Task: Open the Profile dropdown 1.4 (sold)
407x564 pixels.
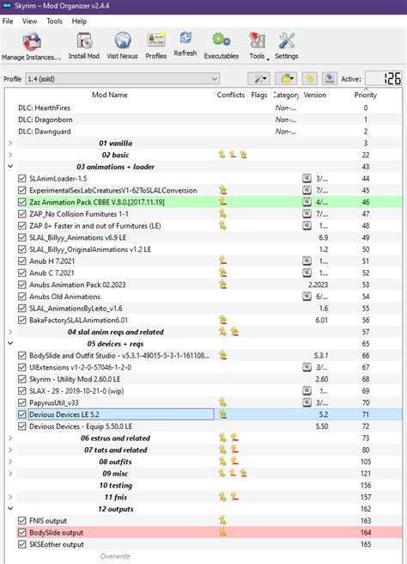Action: (122, 78)
